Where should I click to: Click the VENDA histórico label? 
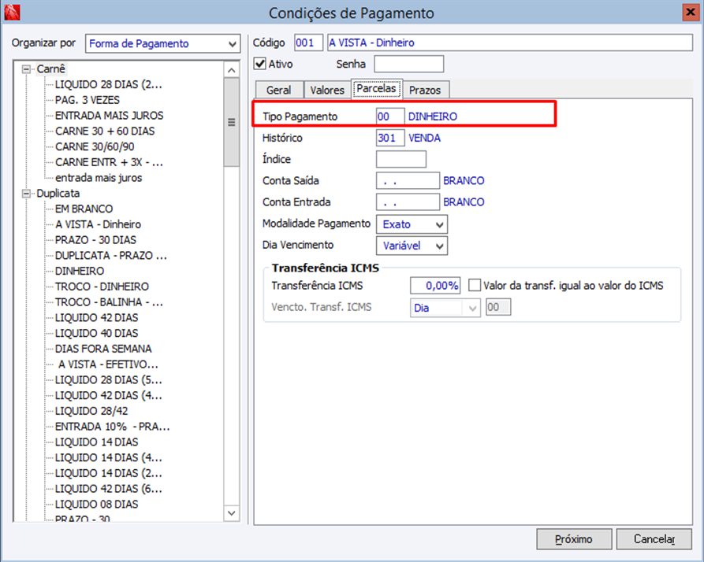tap(424, 138)
